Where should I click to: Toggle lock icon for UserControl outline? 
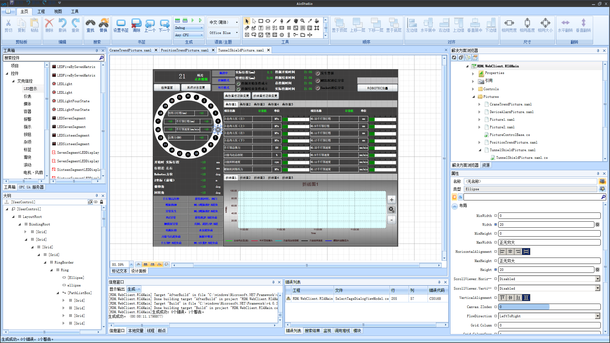[101, 202]
